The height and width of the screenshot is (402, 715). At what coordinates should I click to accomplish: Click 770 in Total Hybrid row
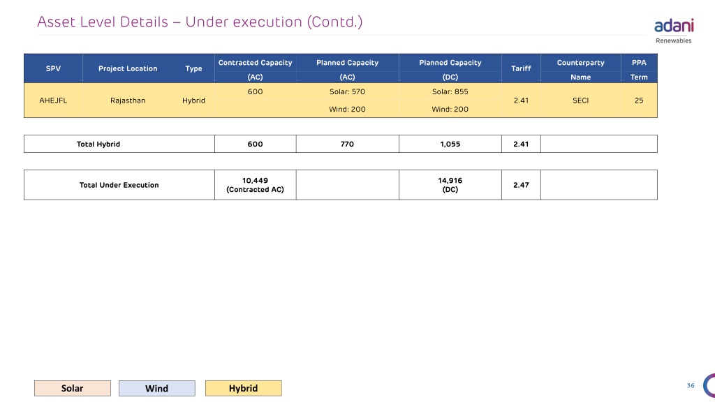click(348, 144)
